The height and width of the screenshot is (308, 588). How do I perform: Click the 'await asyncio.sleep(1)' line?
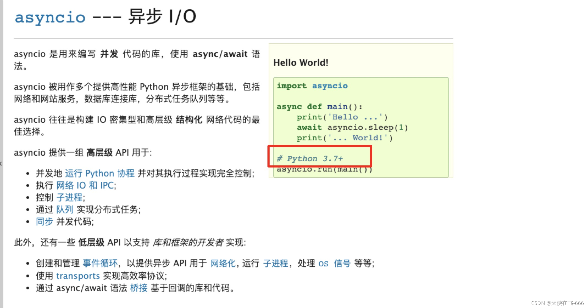point(352,128)
